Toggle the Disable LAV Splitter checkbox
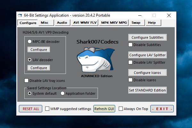 (131, 62)
